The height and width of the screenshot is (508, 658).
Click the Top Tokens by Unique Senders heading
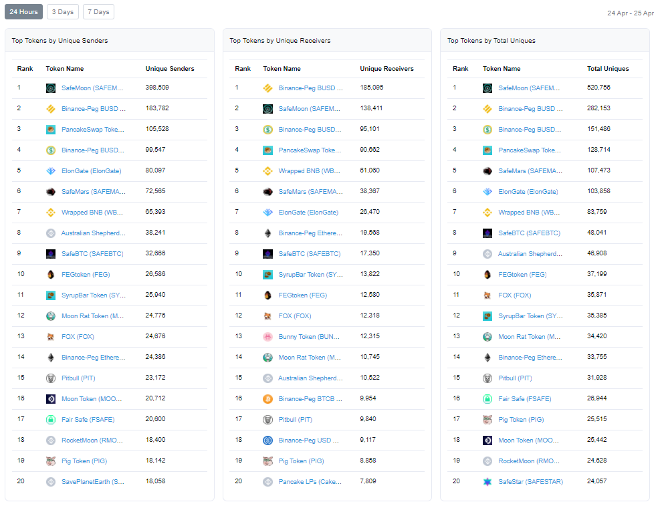tap(60, 41)
